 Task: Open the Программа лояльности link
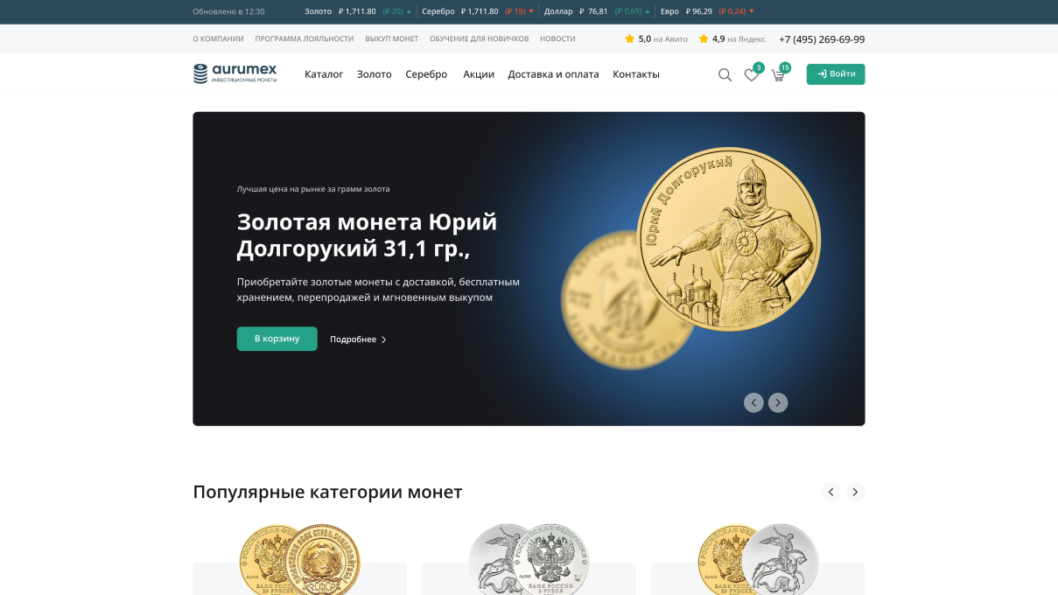(305, 38)
